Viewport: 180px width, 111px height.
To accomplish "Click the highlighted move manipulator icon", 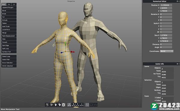I will pyautogui.click(x=69, y=105).
